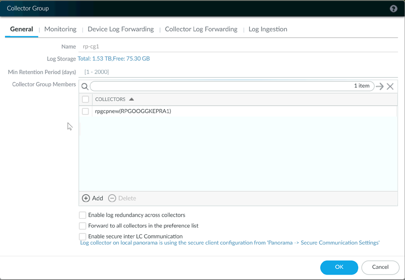The height and width of the screenshot is (280, 405).
Task: Enable log redundancy across collectors
Action: [x=83, y=215]
